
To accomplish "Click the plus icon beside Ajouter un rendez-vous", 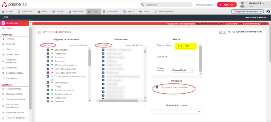I will point(234,32).
